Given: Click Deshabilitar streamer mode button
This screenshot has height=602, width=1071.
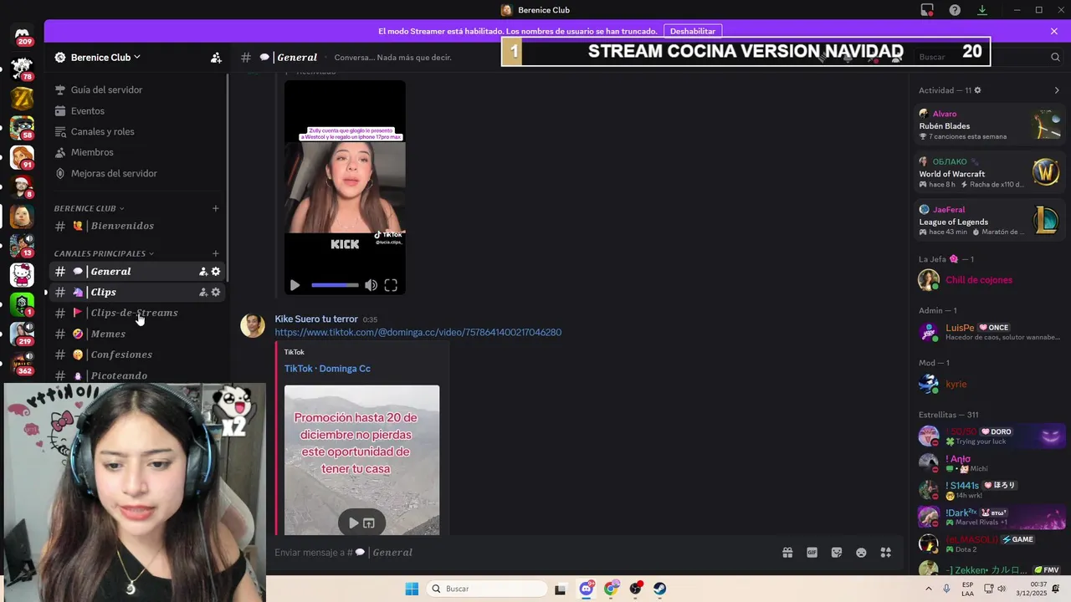Looking at the screenshot, I should pyautogui.click(x=693, y=31).
